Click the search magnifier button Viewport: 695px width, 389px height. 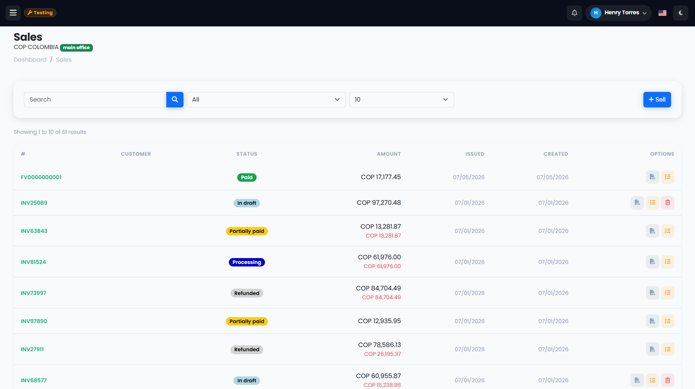tap(175, 99)
